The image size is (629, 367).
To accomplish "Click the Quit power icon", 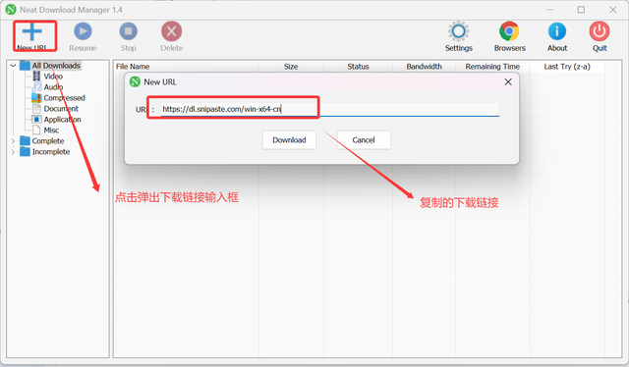I will click(x=600, y=31).
